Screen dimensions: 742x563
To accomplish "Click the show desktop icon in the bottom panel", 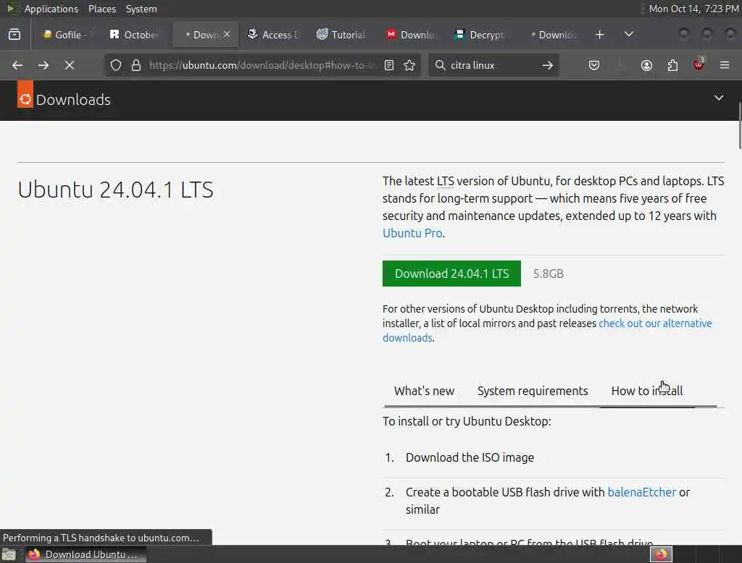I will 9,554.
